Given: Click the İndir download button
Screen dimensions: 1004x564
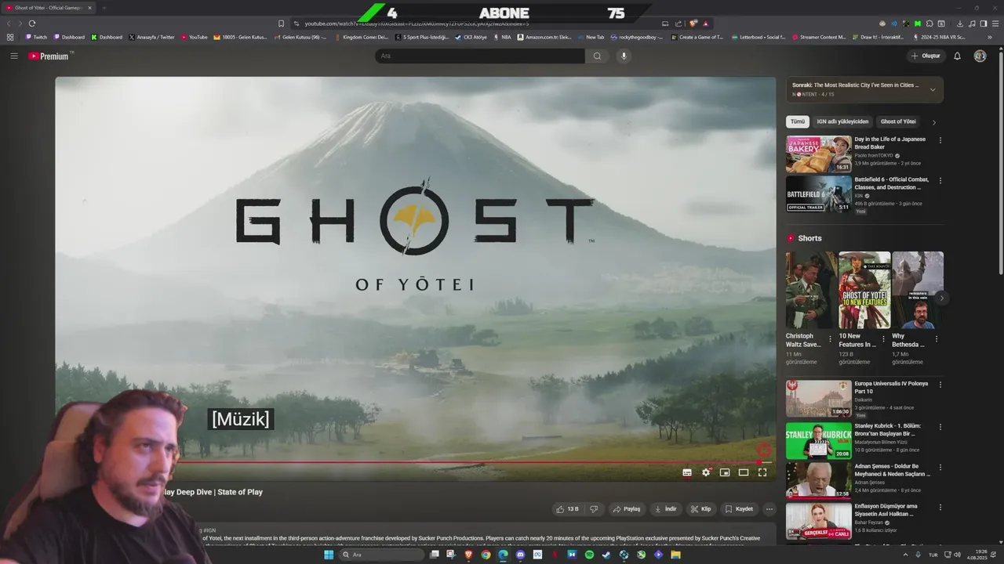Looking at the screenshot, I should tap(665, 508).
